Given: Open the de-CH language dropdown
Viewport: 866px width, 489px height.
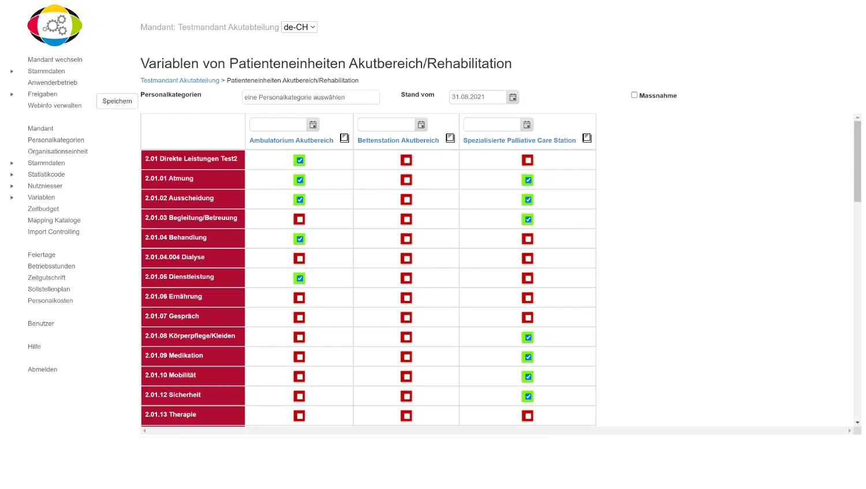Looking at the screenshot, I should (x=299, y=27).
